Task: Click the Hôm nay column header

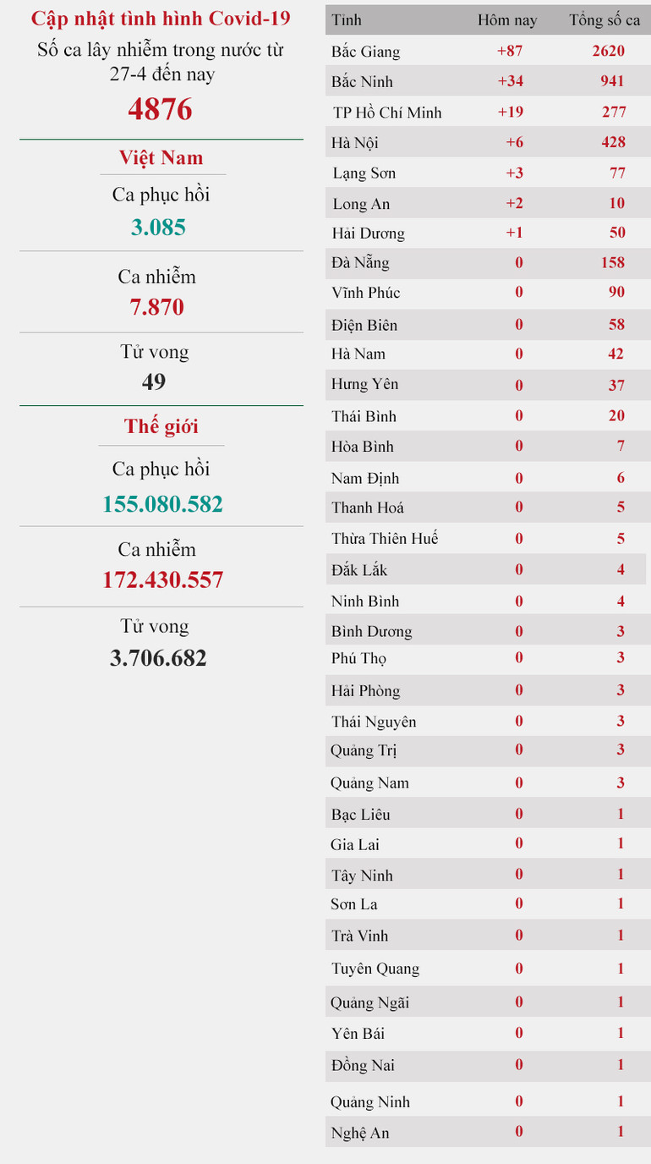Action: [507, 19]
